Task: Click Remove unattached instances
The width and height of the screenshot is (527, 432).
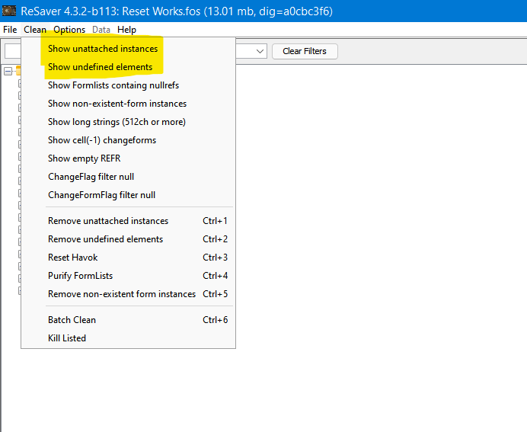Action: click(108, 221)
